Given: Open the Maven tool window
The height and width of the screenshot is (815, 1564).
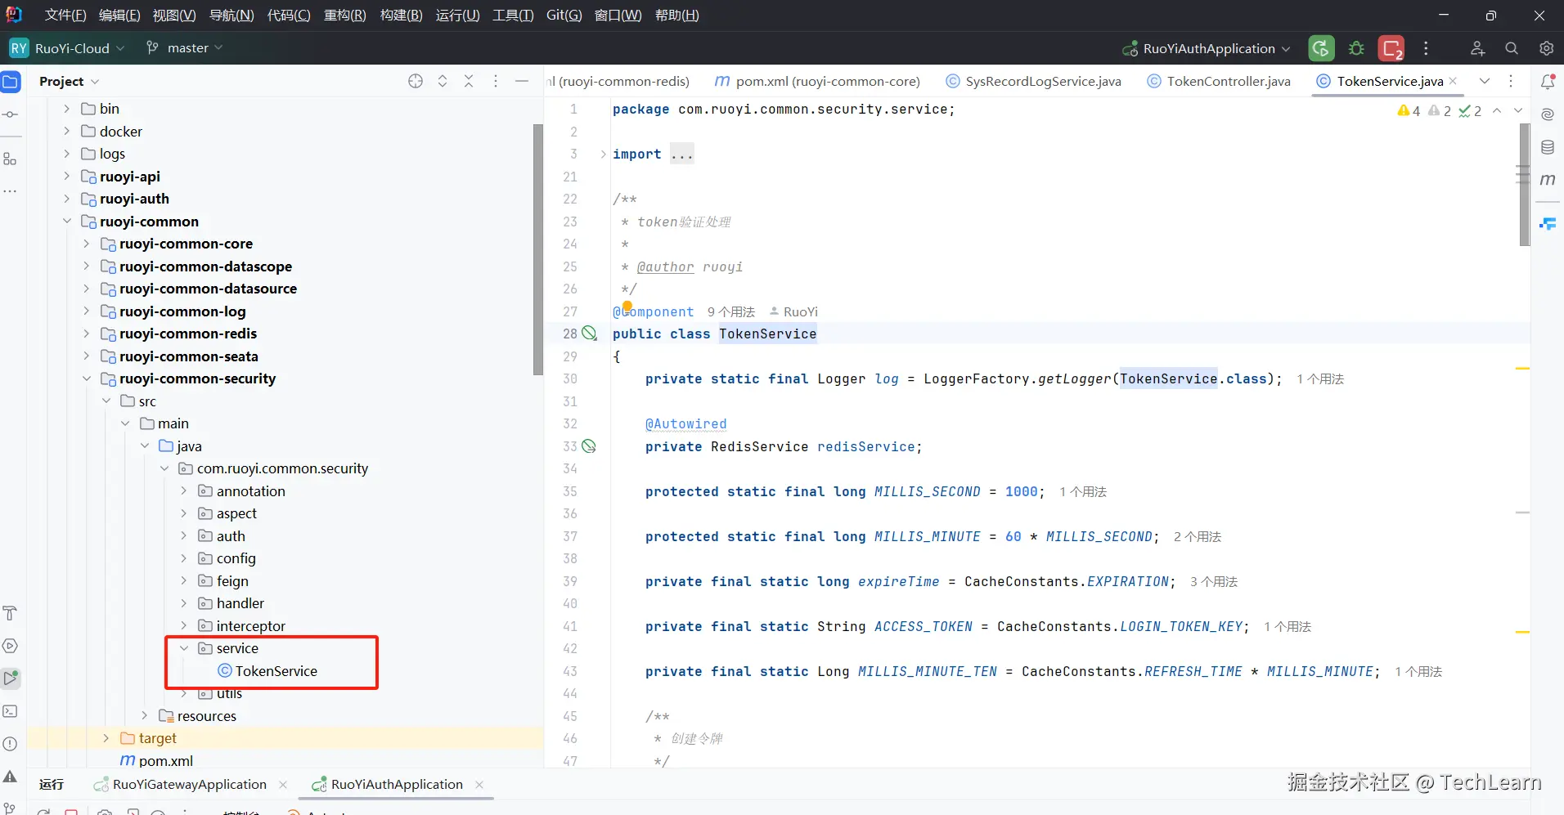Looking at the screenshot, I should 1548,180.
